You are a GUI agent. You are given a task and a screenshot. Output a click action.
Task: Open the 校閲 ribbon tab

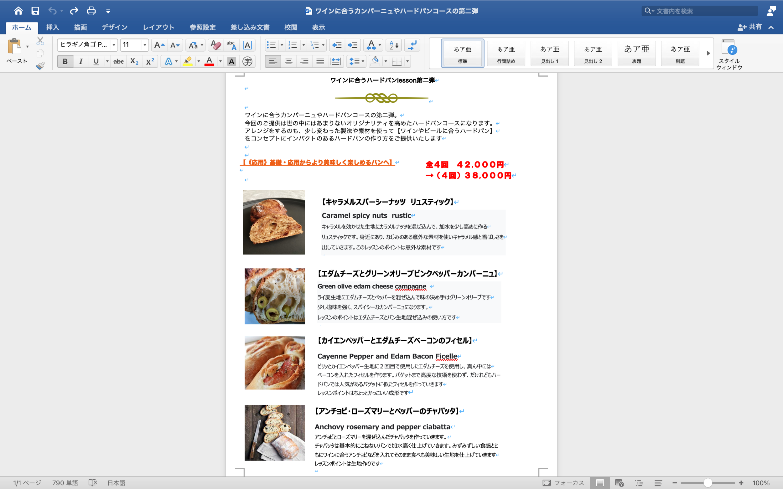tap(291, 28)
